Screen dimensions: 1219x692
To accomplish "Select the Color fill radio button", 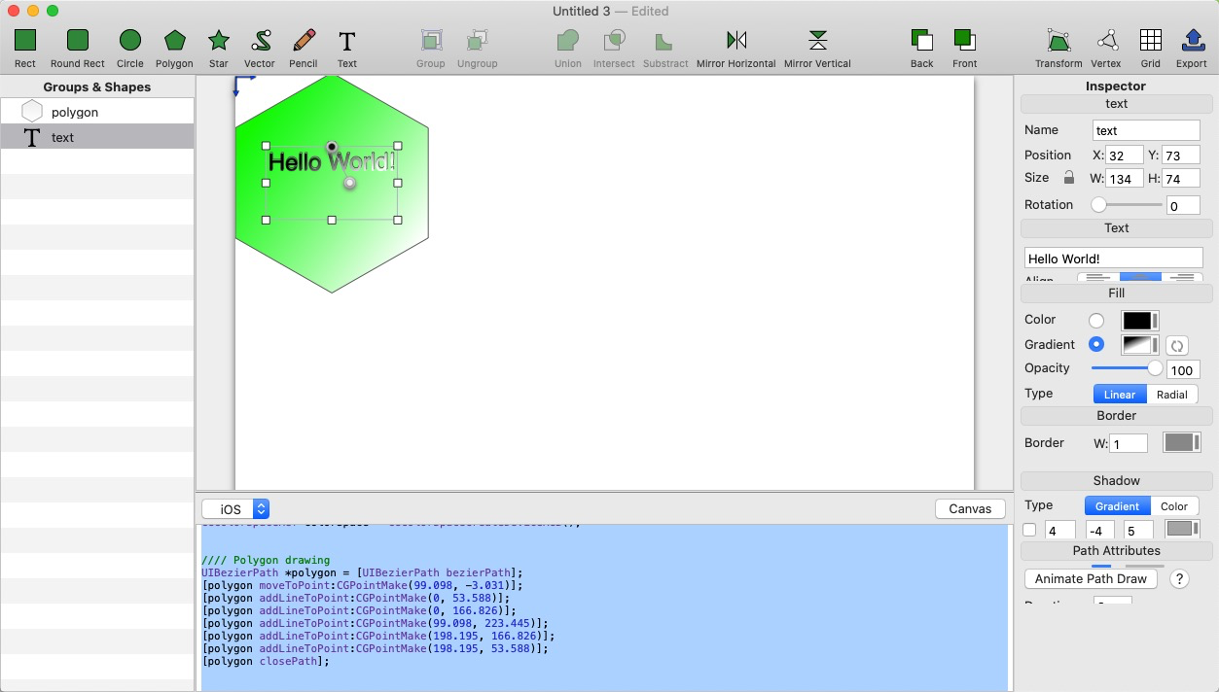I will coord(1096,320).
